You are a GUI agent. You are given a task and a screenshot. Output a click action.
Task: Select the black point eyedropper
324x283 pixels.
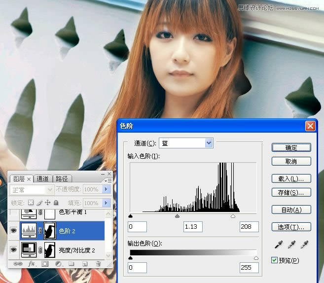[277, 245]
